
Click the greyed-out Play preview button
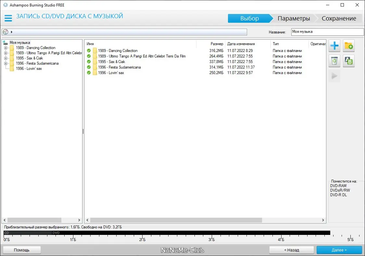click(334, 76)
